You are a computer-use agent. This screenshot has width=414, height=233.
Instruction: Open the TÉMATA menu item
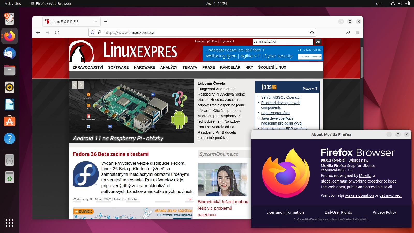(190, 67)
